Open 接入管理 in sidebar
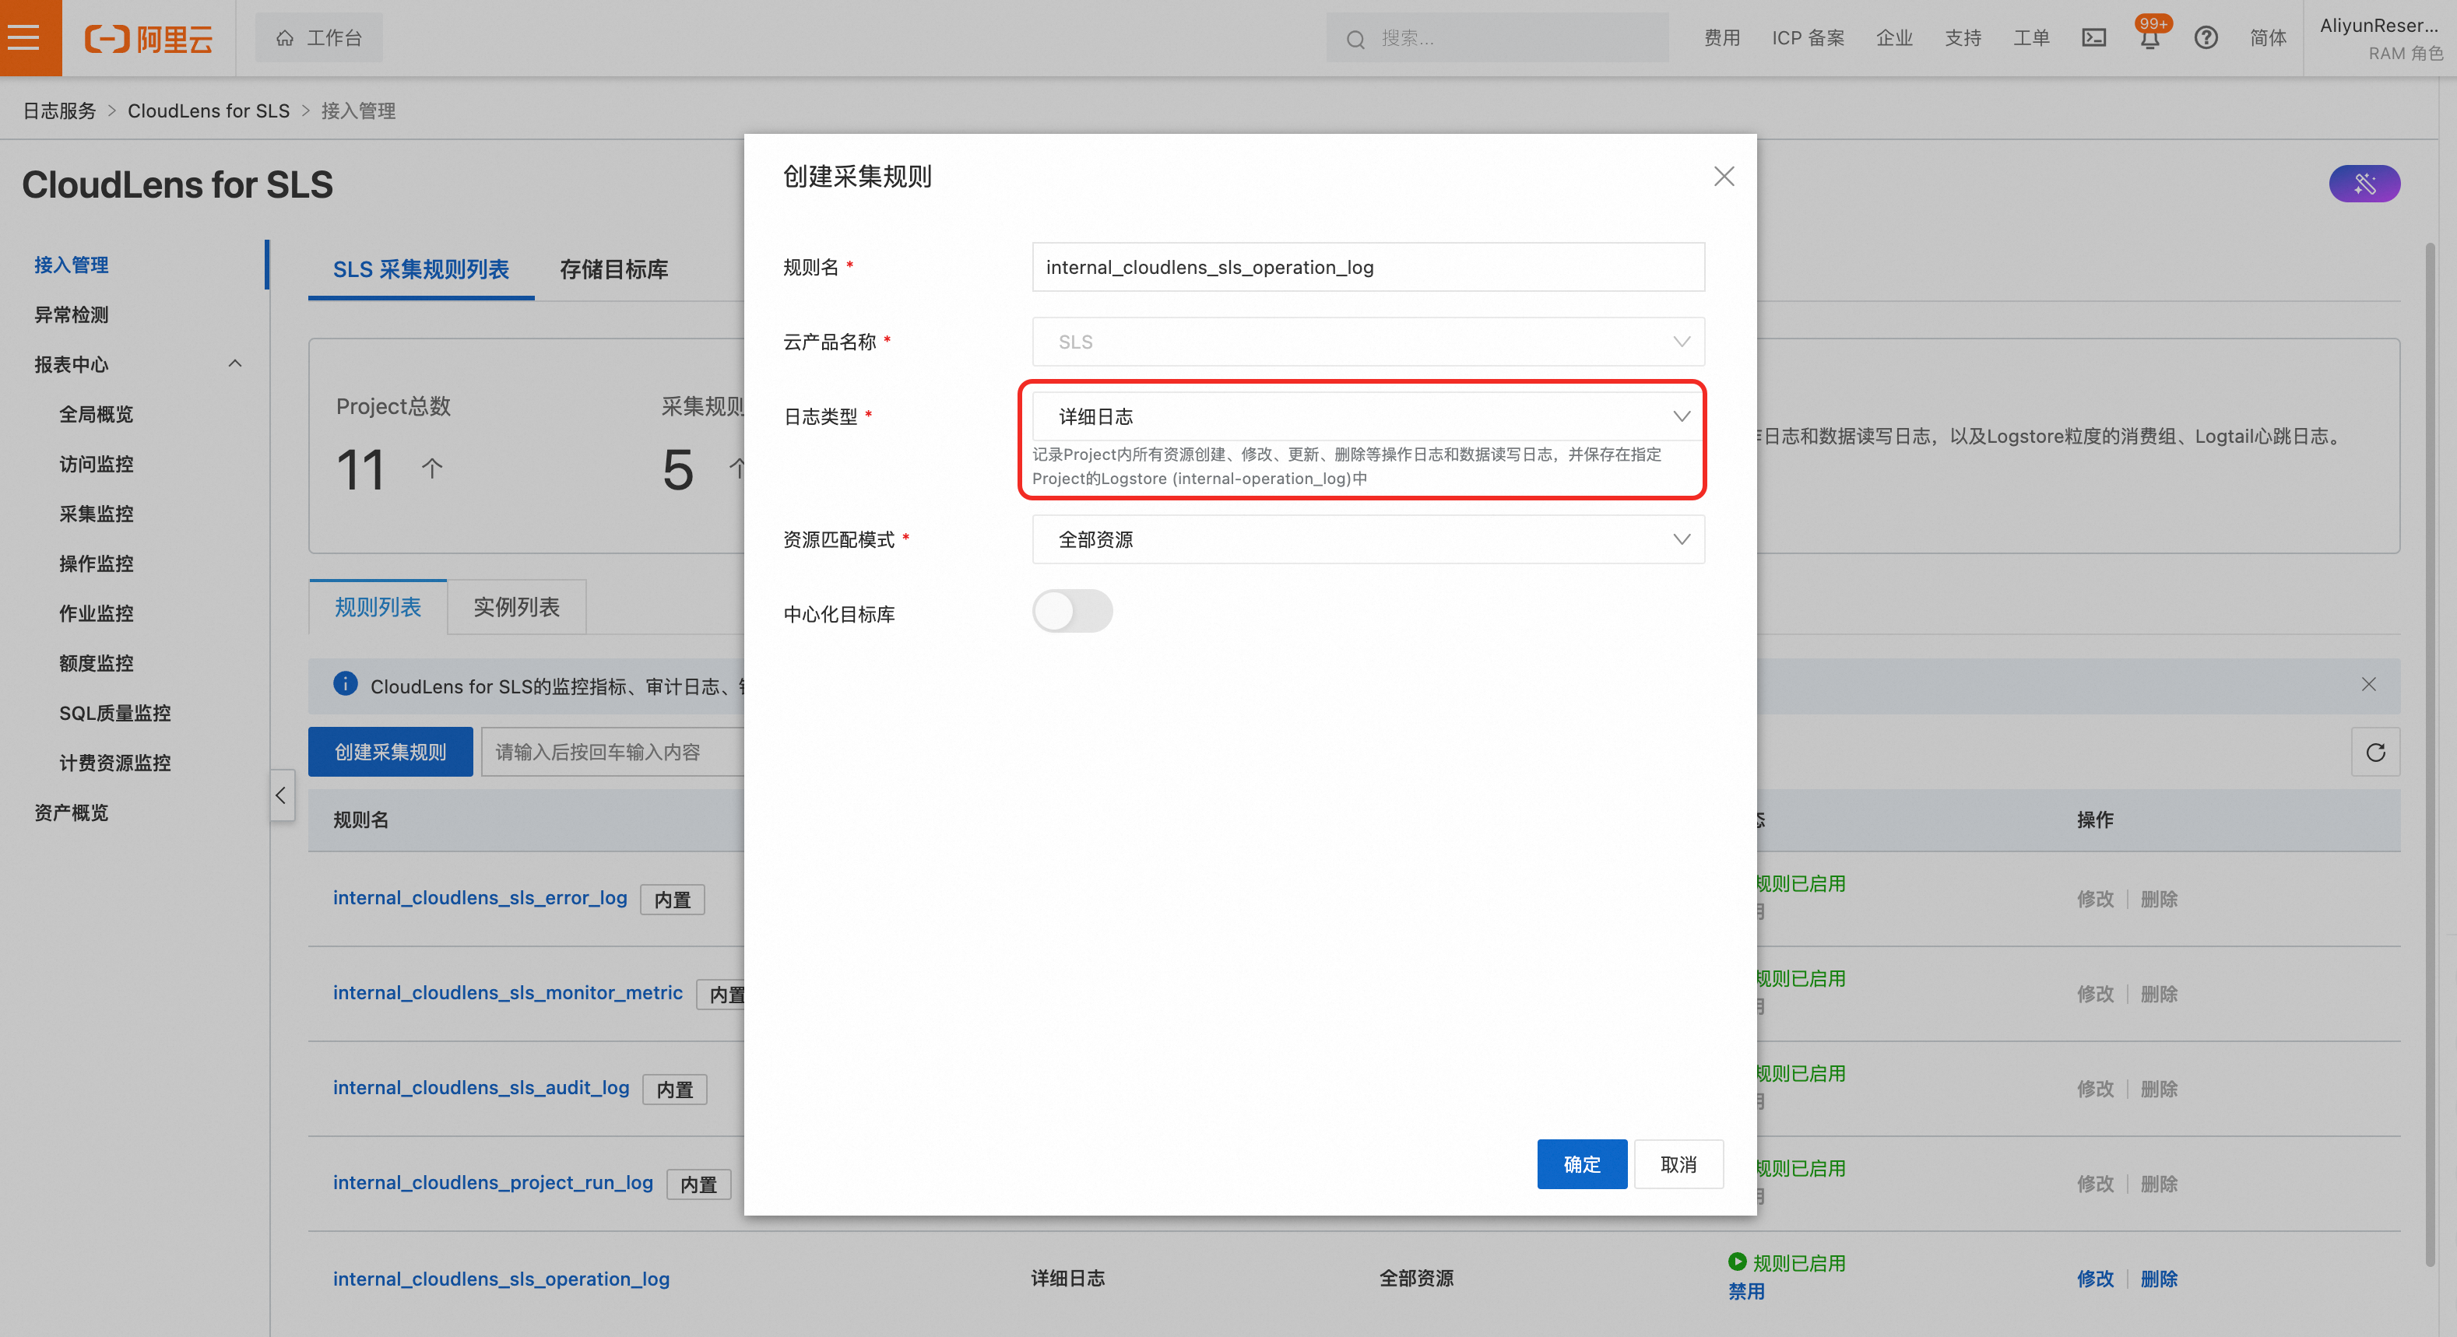 72,265
